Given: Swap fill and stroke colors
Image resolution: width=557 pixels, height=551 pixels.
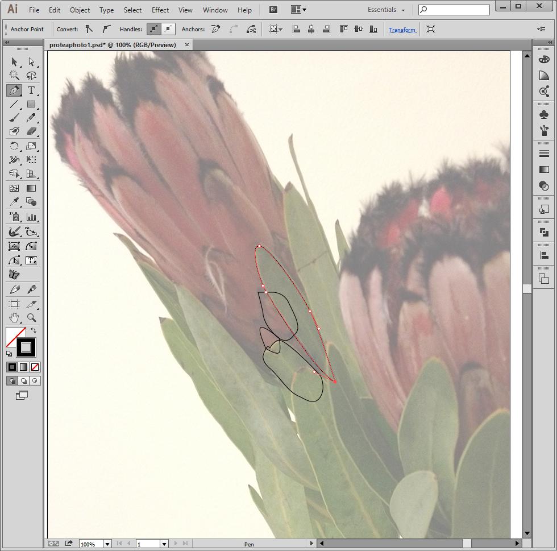Looking at the screenshot, I should pos(34,330).
